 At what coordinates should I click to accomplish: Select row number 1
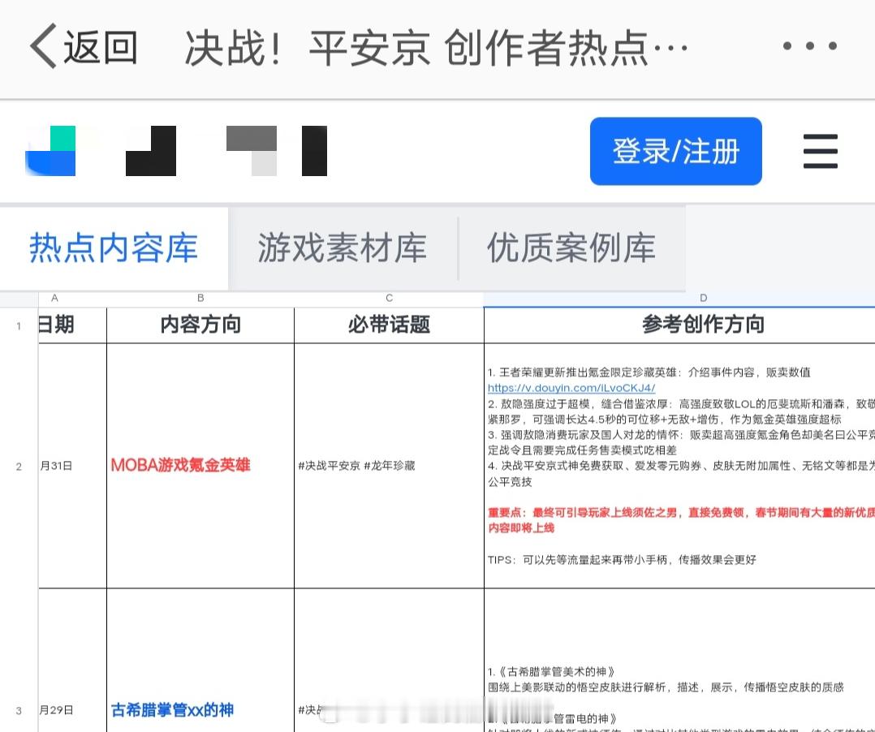coord(19,326)
